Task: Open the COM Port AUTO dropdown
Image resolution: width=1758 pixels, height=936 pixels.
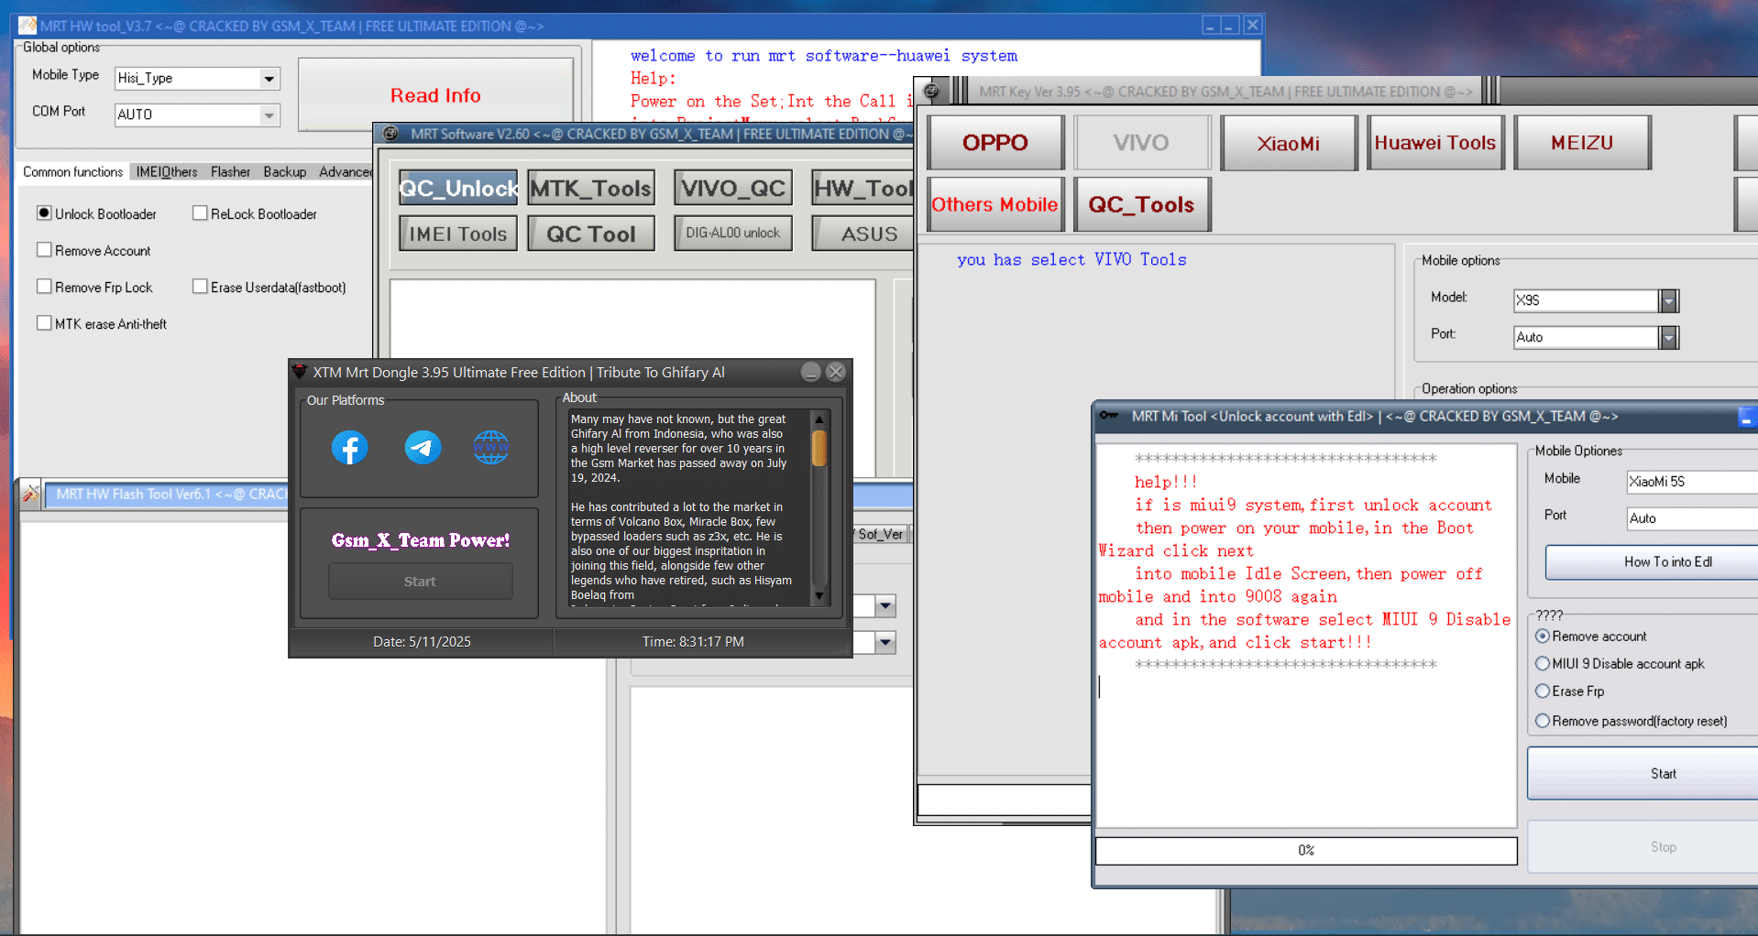Action: pyautogui.click(x=269, y=115)
